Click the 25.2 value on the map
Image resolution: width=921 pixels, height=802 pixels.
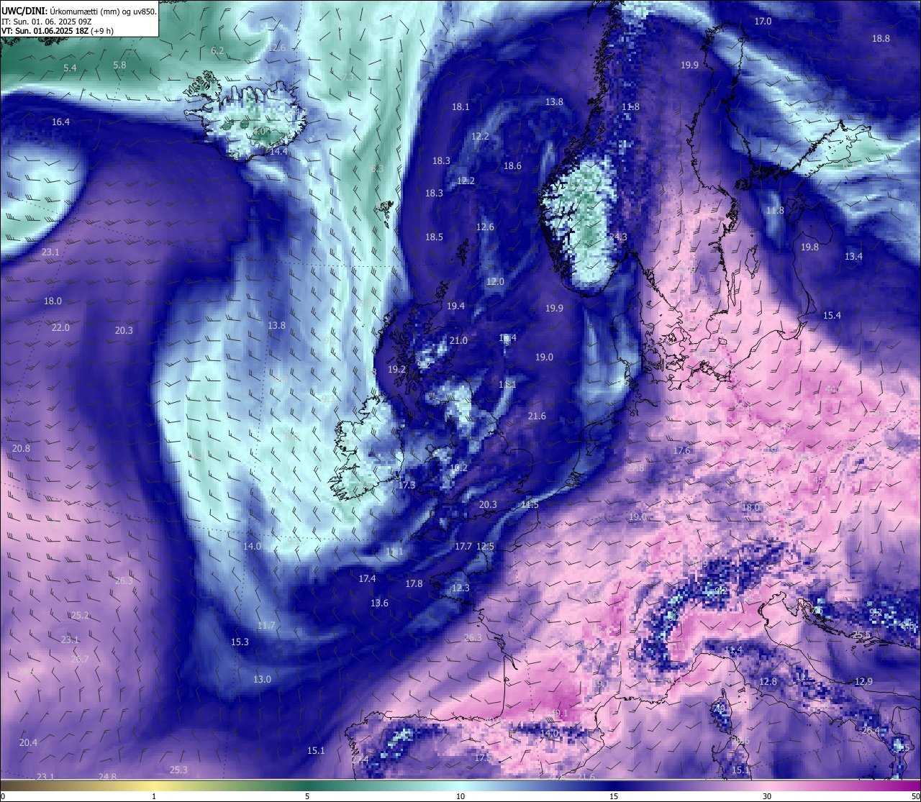tap(80, 616)
